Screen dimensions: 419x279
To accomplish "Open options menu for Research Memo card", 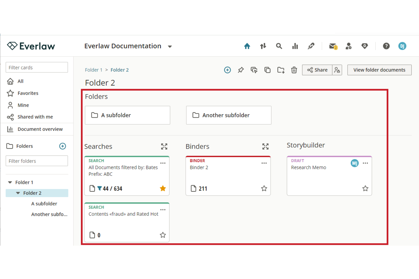I will (365, 163).
